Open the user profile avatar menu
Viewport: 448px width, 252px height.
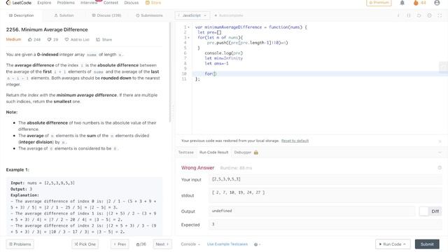coord(437,3)
